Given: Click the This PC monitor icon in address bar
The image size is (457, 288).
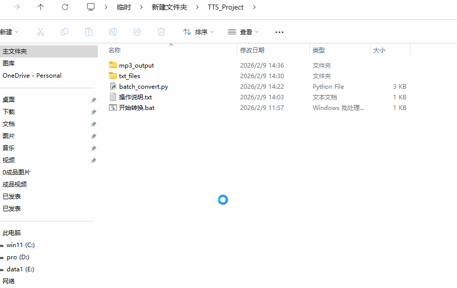Looking at the screenshot, I should [x=91, y=7].
